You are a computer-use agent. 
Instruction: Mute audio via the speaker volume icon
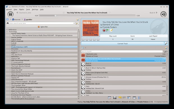(x=163, y=14)
